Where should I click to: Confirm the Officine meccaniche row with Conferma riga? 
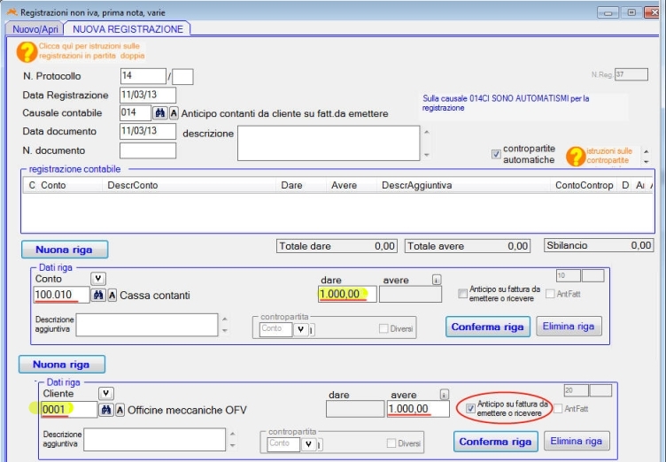[496, 442]
